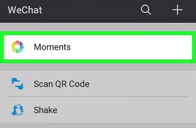Click white space between Moments icon and label
This screenshot has width=196, height=128.
pyautogui.click(x=29, y=47)
